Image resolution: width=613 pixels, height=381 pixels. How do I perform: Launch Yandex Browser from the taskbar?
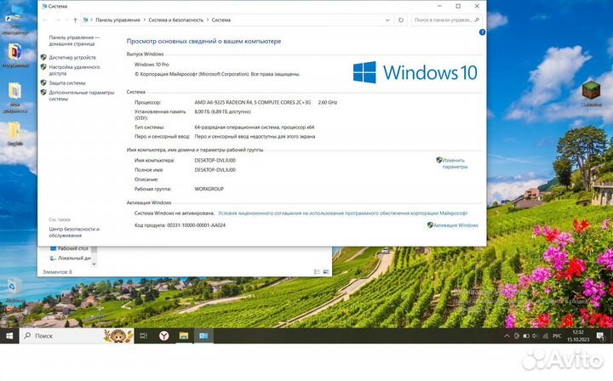163,336
